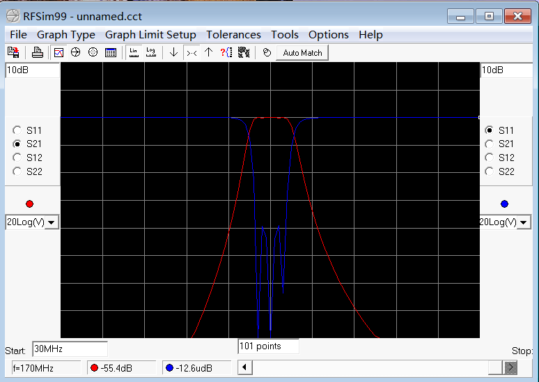Switch to Smith chart display icon
This screenshot has width=539, height=382.
76,52
